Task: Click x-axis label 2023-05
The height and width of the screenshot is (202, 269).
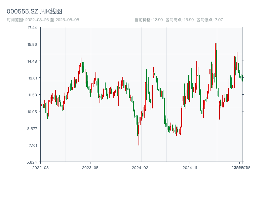Action: click(x=90, y=168)
